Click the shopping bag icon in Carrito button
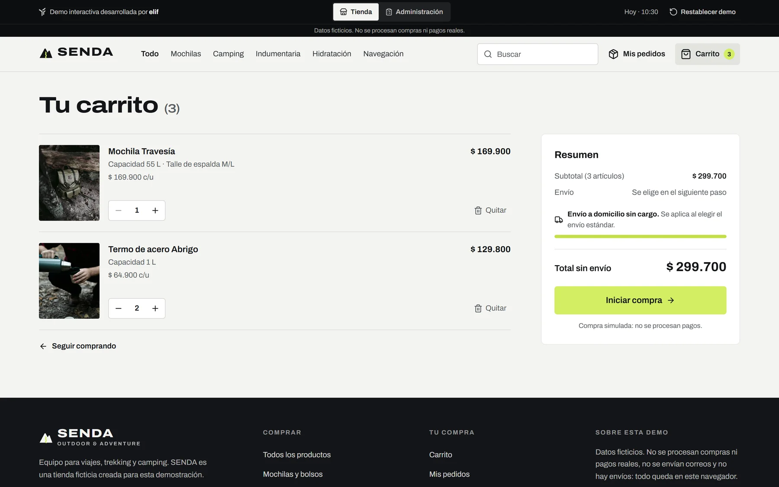The image size is (779, 487). click(686, 54)
